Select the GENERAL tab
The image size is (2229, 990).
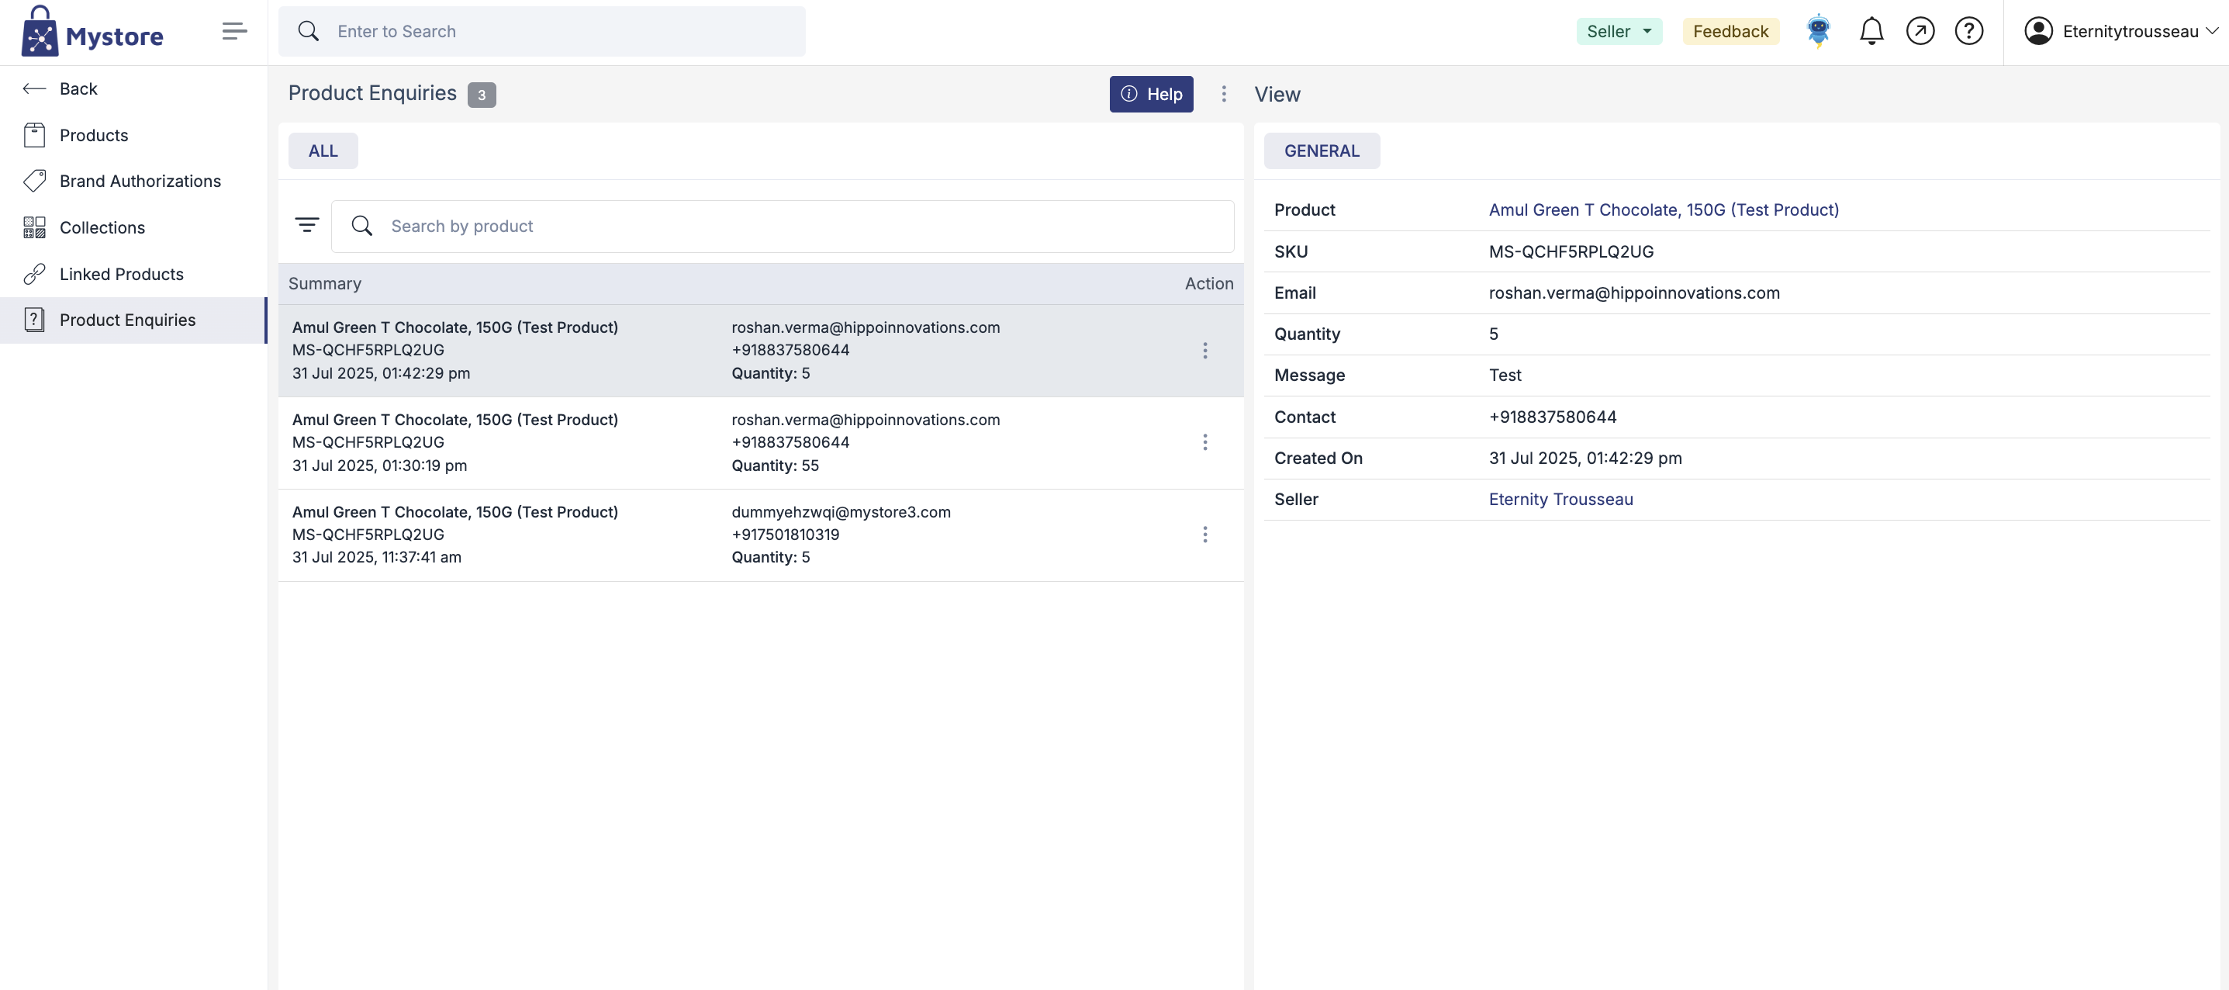pos(1321,151)
